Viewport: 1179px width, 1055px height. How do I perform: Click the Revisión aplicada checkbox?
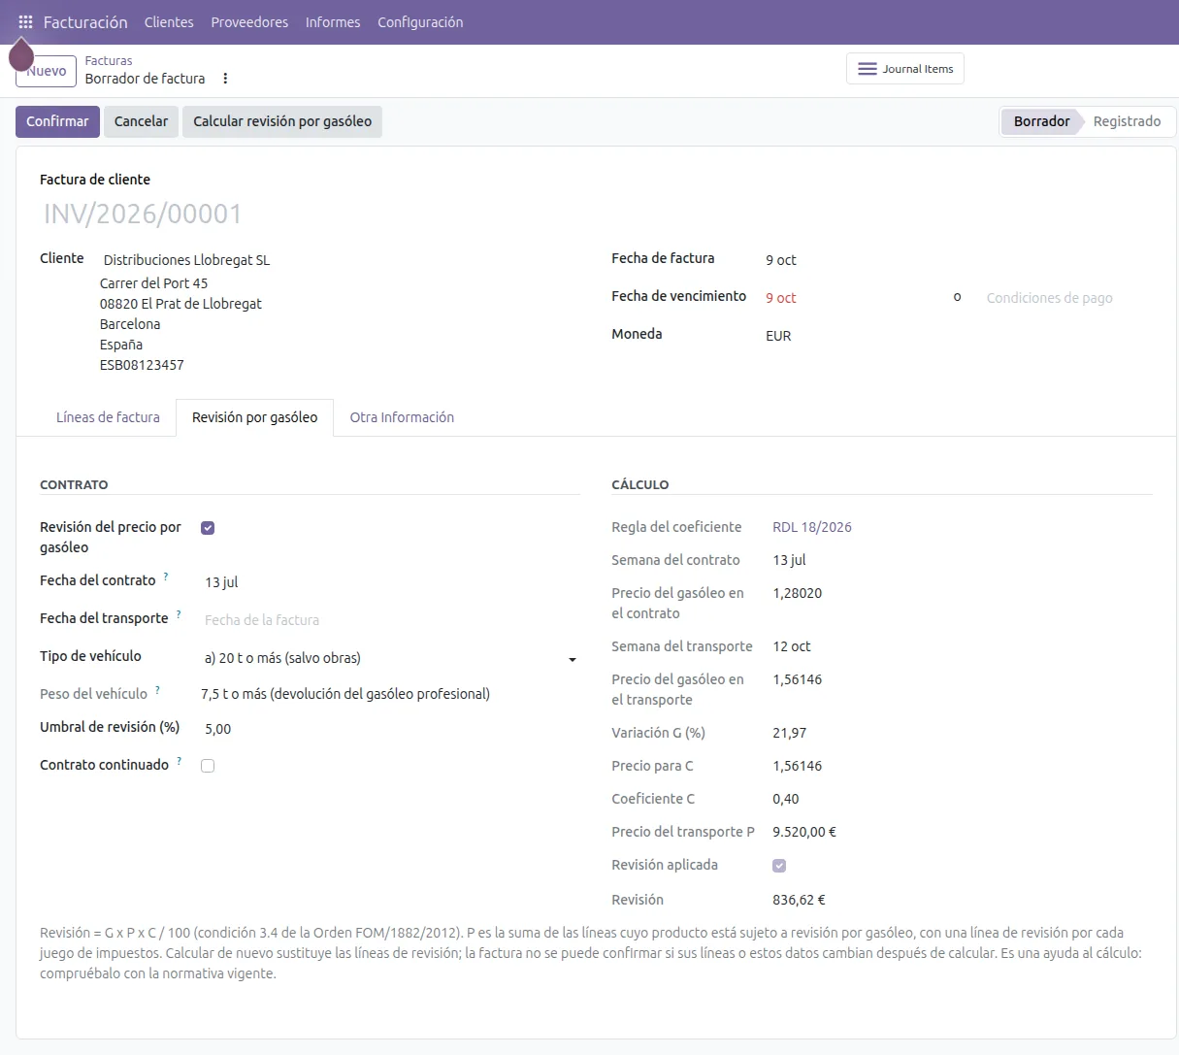[x=779, y=866]
